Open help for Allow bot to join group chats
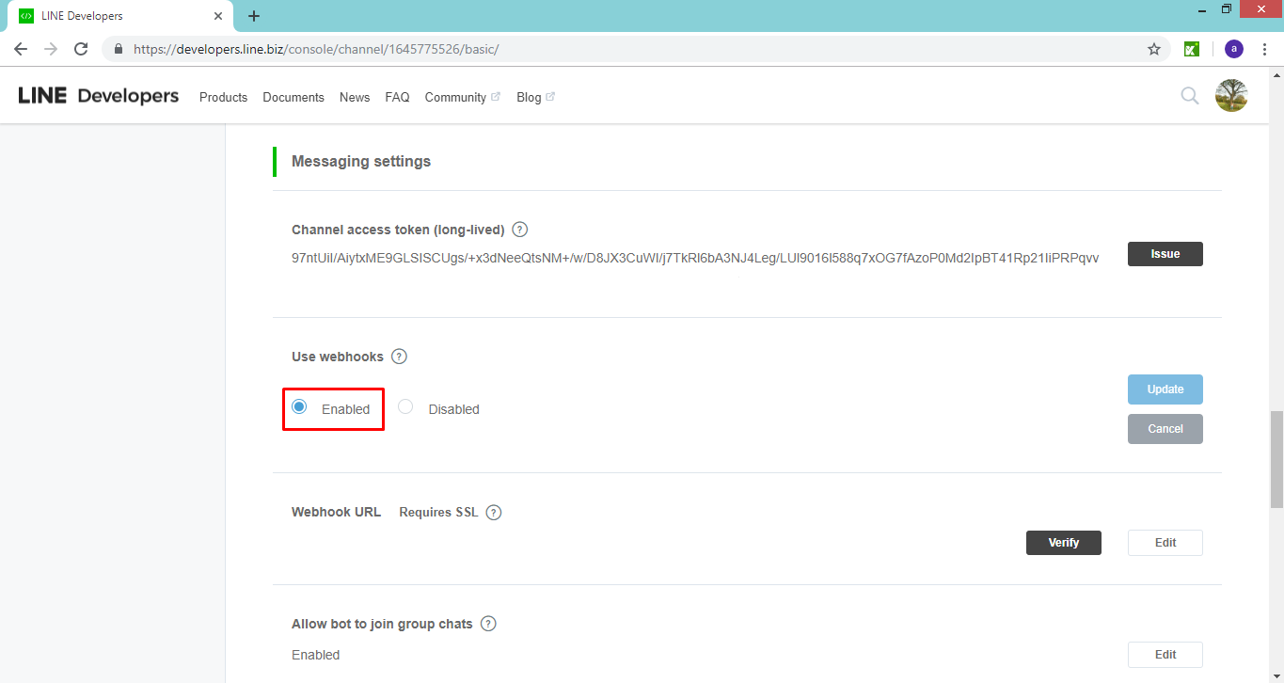This screenshot has height=683, width=1284. (x=488, y=624)
